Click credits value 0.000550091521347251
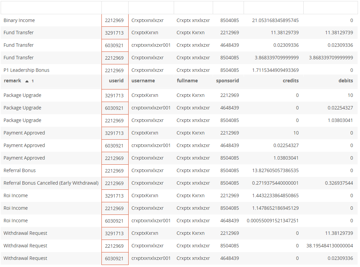The width and height of the screenshot is (360, 267). pyautogui.click(x=272, y=221)
